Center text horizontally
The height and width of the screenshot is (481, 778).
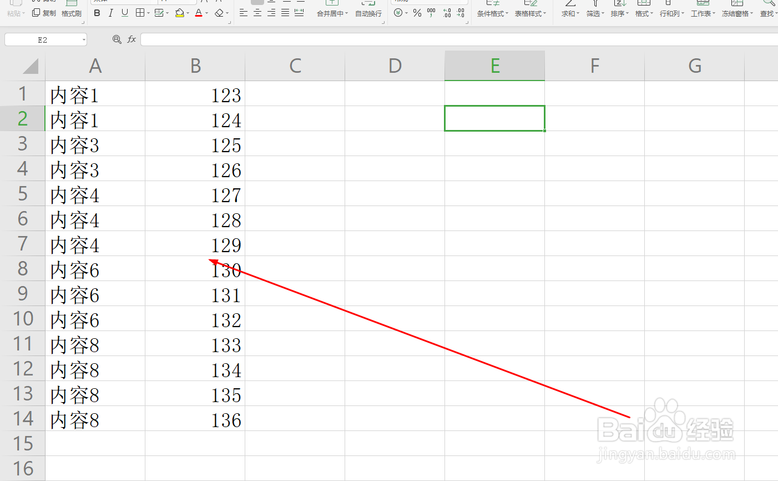(x=257, y=13)
